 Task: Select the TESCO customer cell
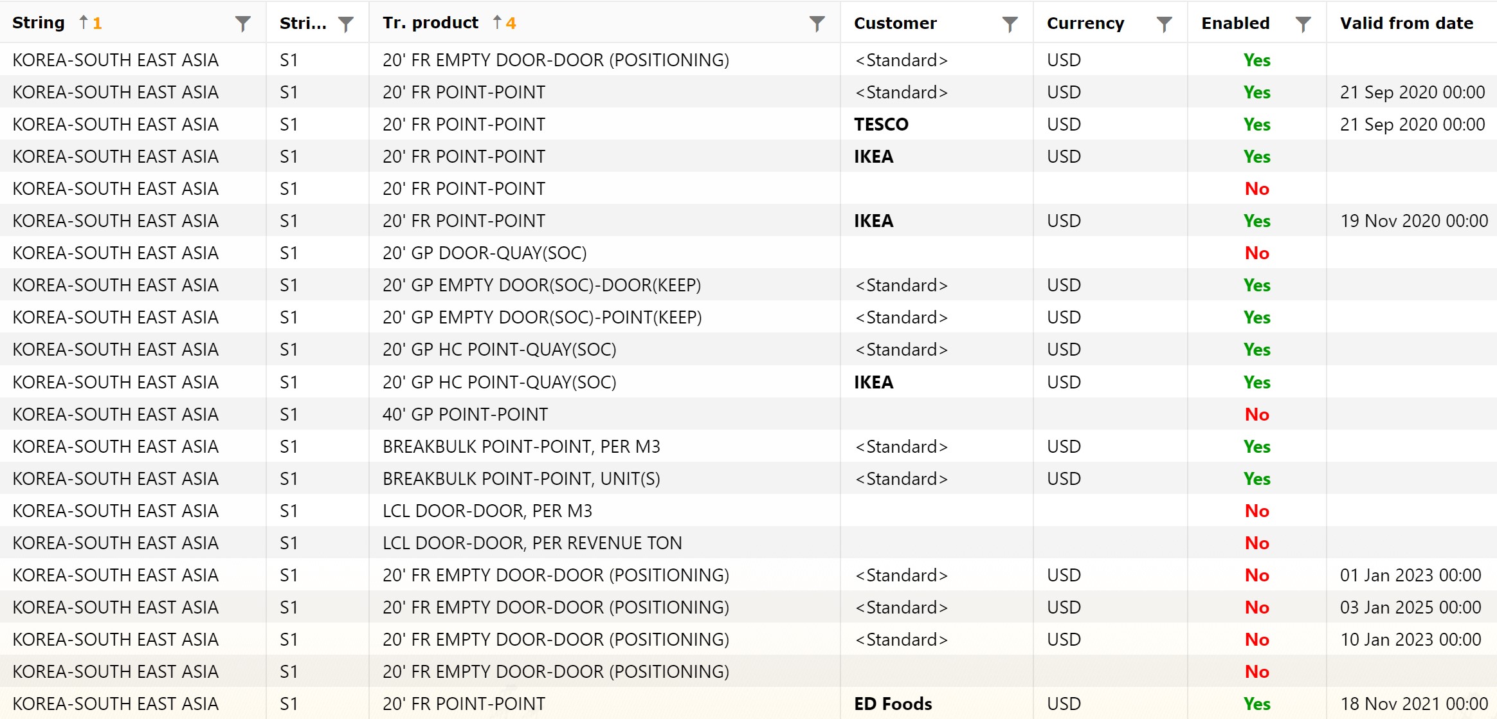point(936,124)
